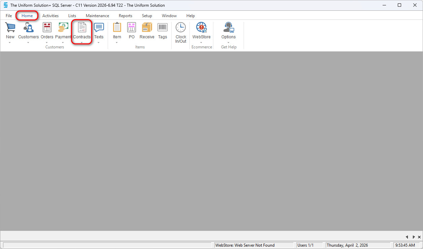
Task: Expand the dropdown arrow under New
Action: pyautogui.click(x=10, y=43)
